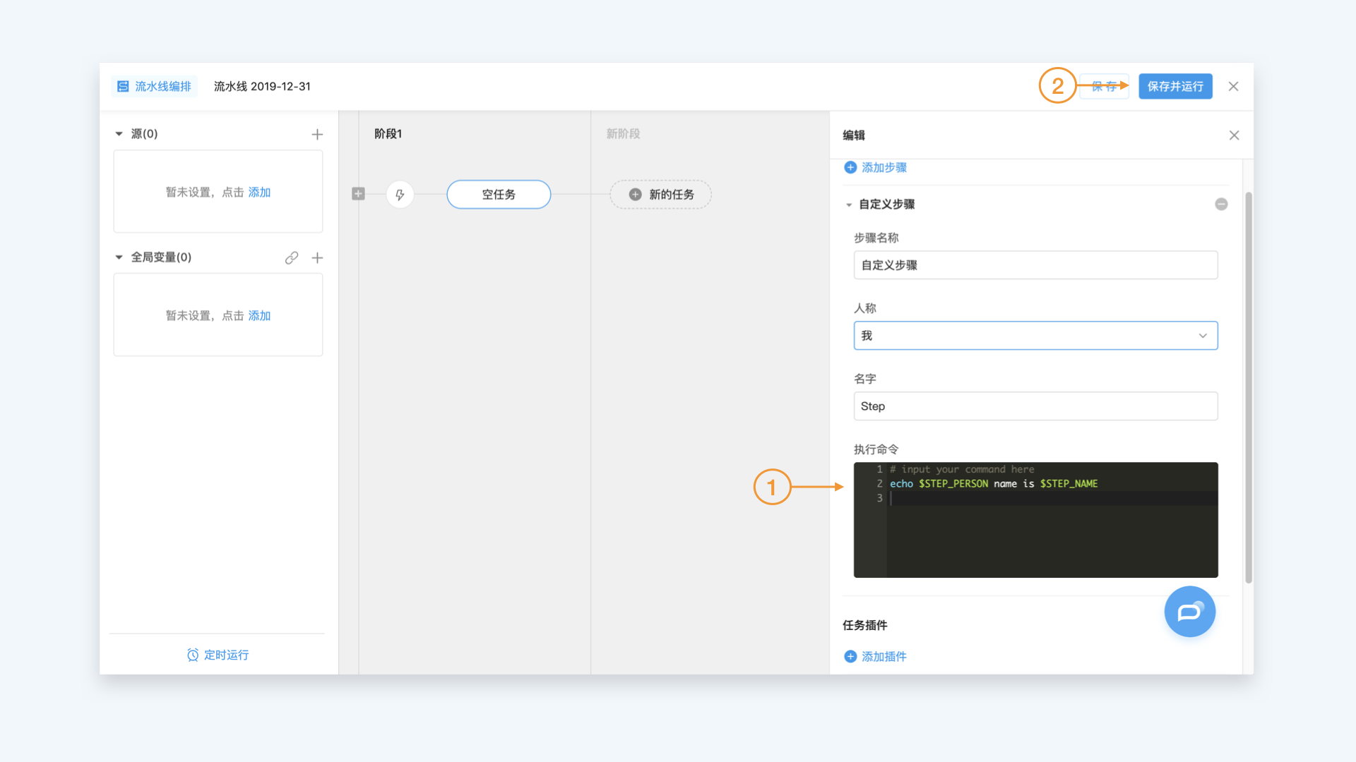The width and height of the screenshot is (1356, 762).
Task: Click 添加 link in the 全局变量 box
Action: pyautogui.click(x=259, y=315)
